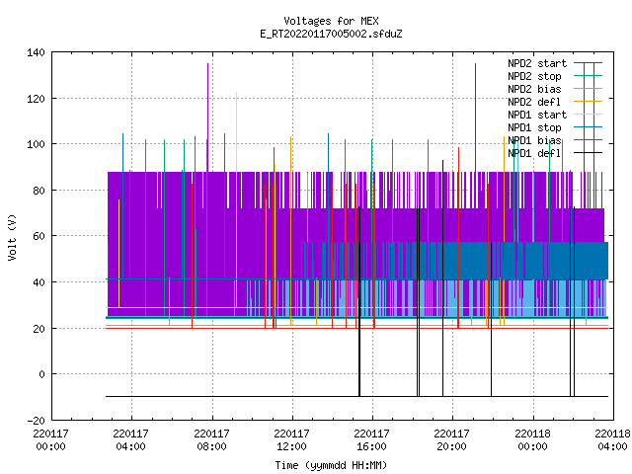Click the x-axis tick label 220117 04:00

point(131,439)
